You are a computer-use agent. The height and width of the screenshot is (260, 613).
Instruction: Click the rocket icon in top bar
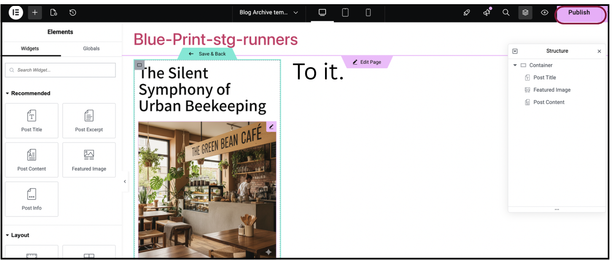(x=467, y=13)
